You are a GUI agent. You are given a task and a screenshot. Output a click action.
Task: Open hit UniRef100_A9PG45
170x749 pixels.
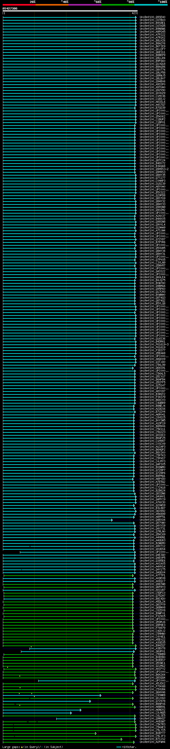[x=152, y=32]
